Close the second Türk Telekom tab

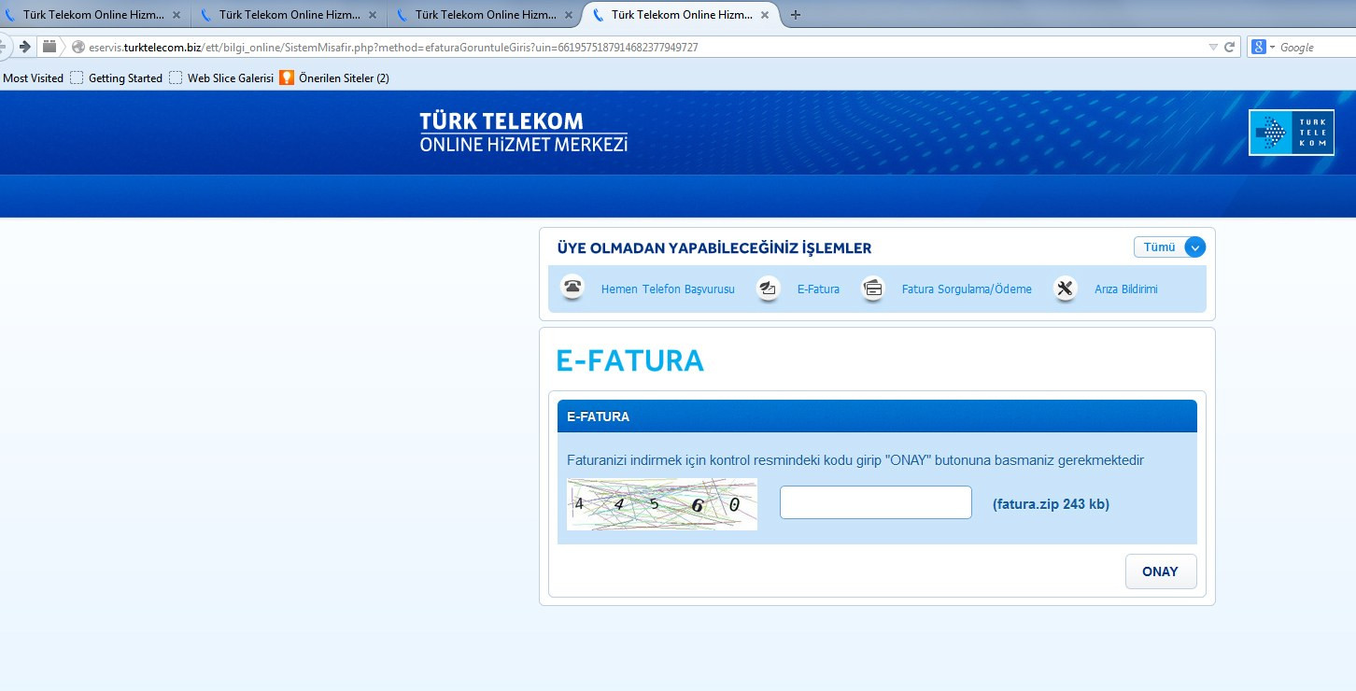pyautogui.click(x=373, y=16)
